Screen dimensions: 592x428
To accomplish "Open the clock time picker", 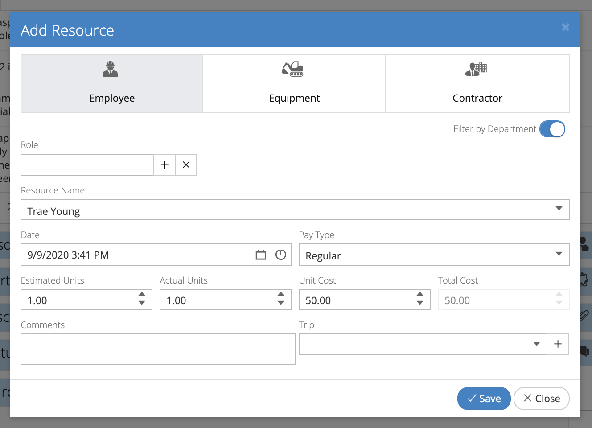I will (x=281, y=255).
